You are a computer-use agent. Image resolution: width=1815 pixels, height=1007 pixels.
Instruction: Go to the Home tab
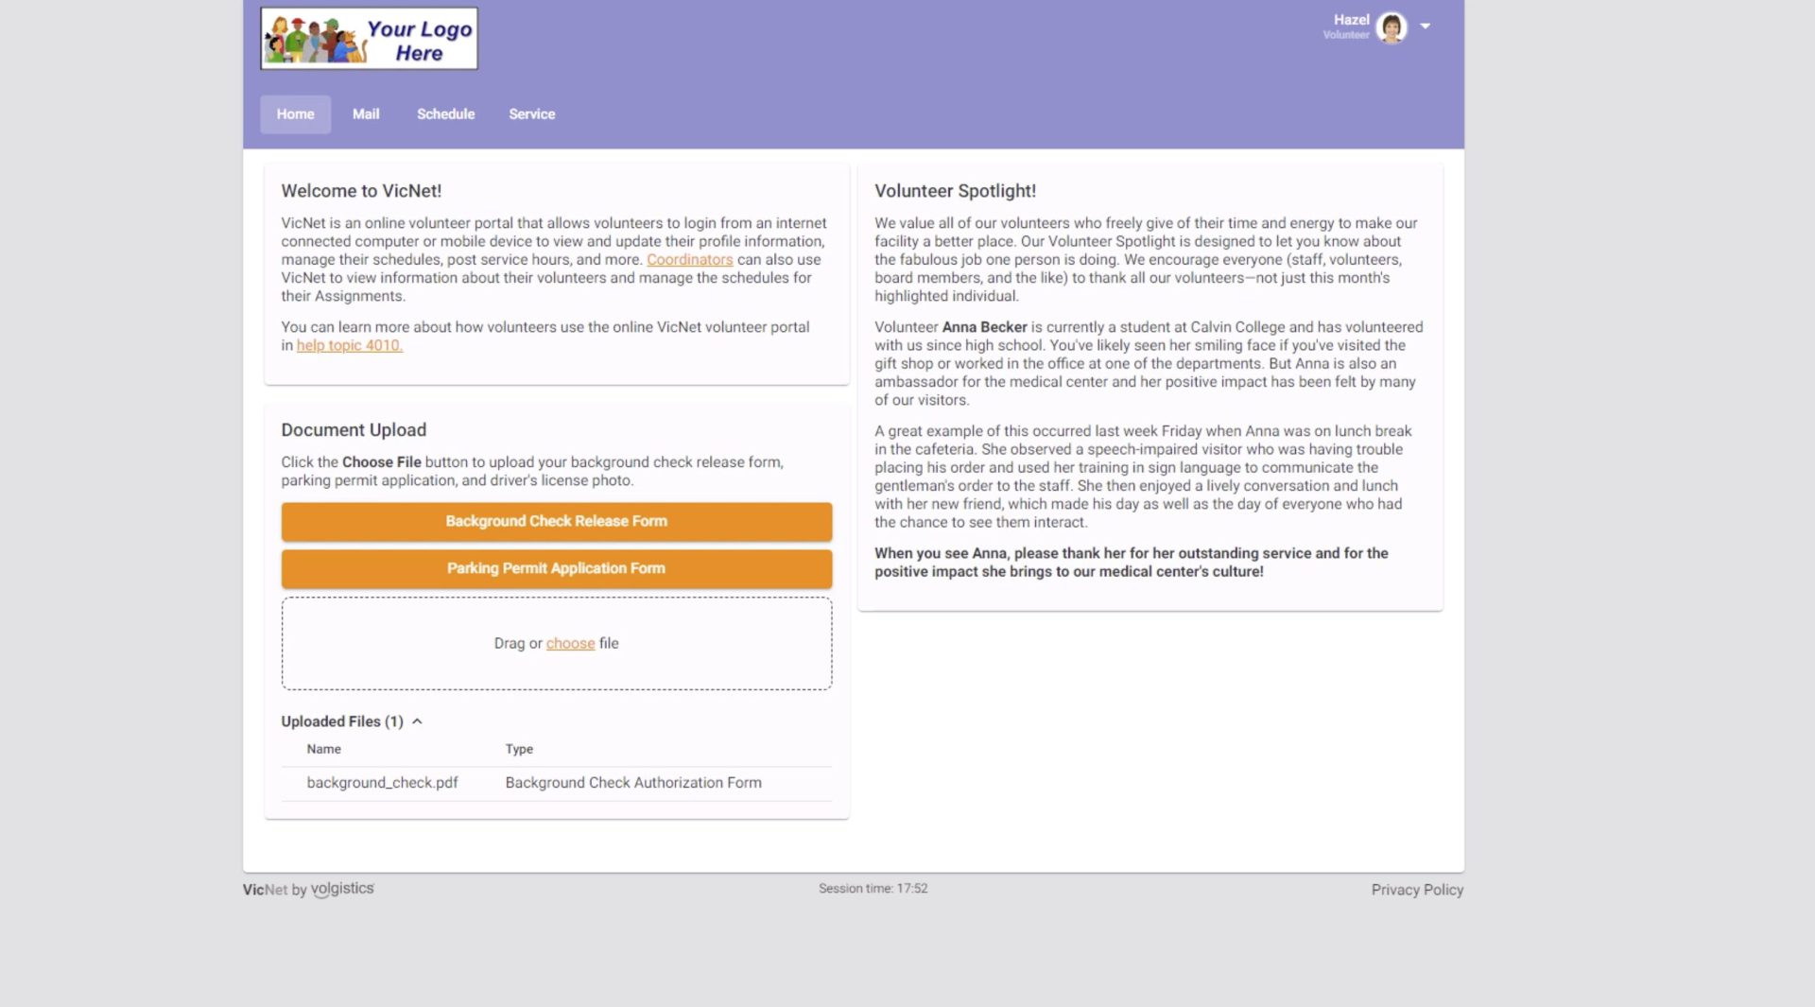click(x=295, y=114)
